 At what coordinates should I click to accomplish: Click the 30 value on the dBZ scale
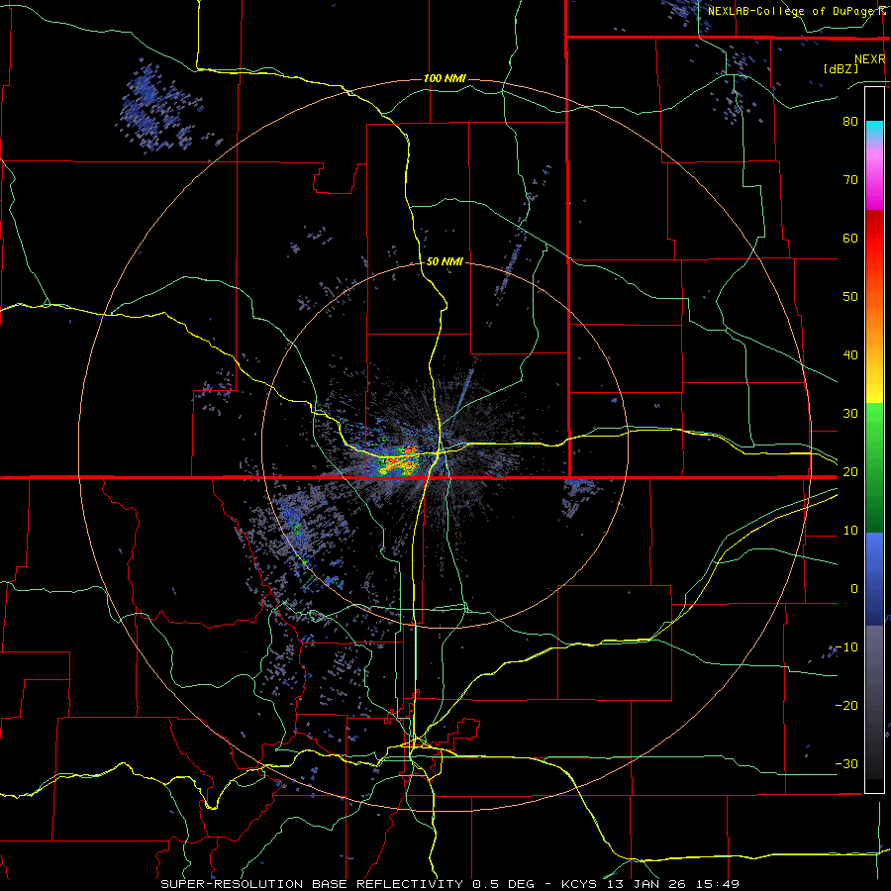point(850,413)
